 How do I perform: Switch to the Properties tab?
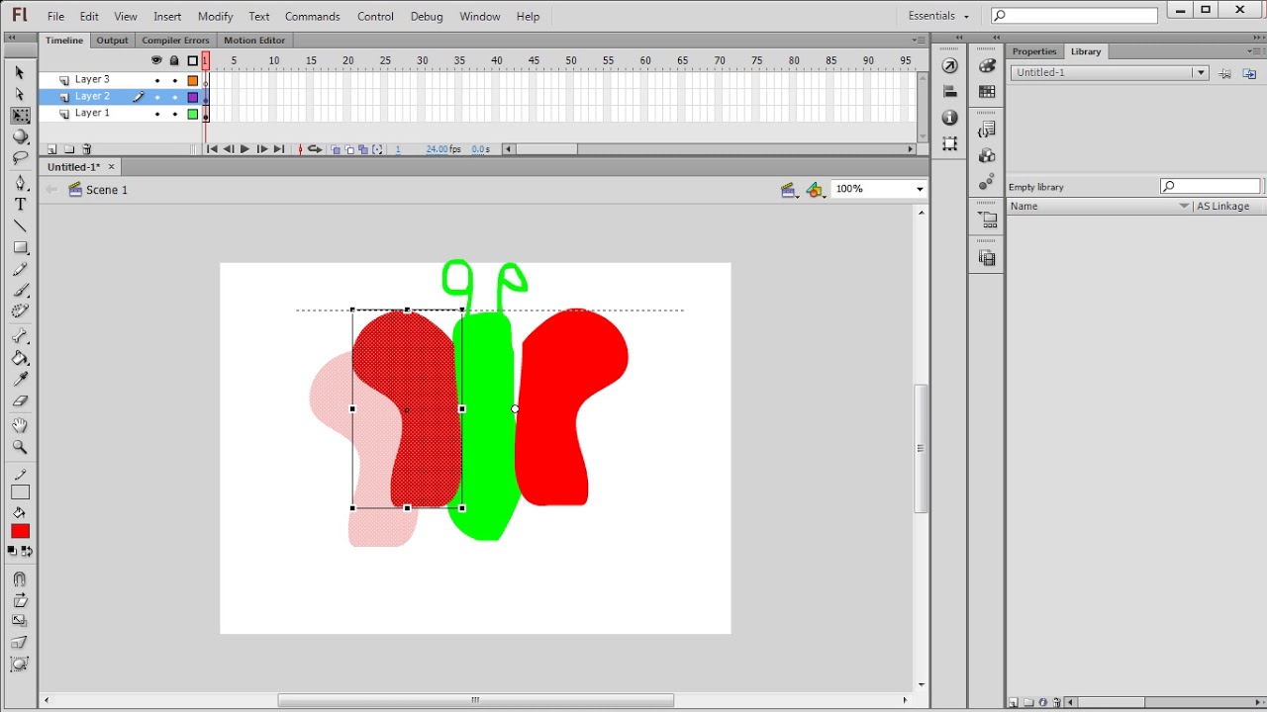(1034, 51)
